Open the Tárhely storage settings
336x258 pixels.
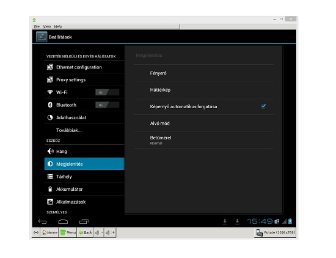pos(84,177)
